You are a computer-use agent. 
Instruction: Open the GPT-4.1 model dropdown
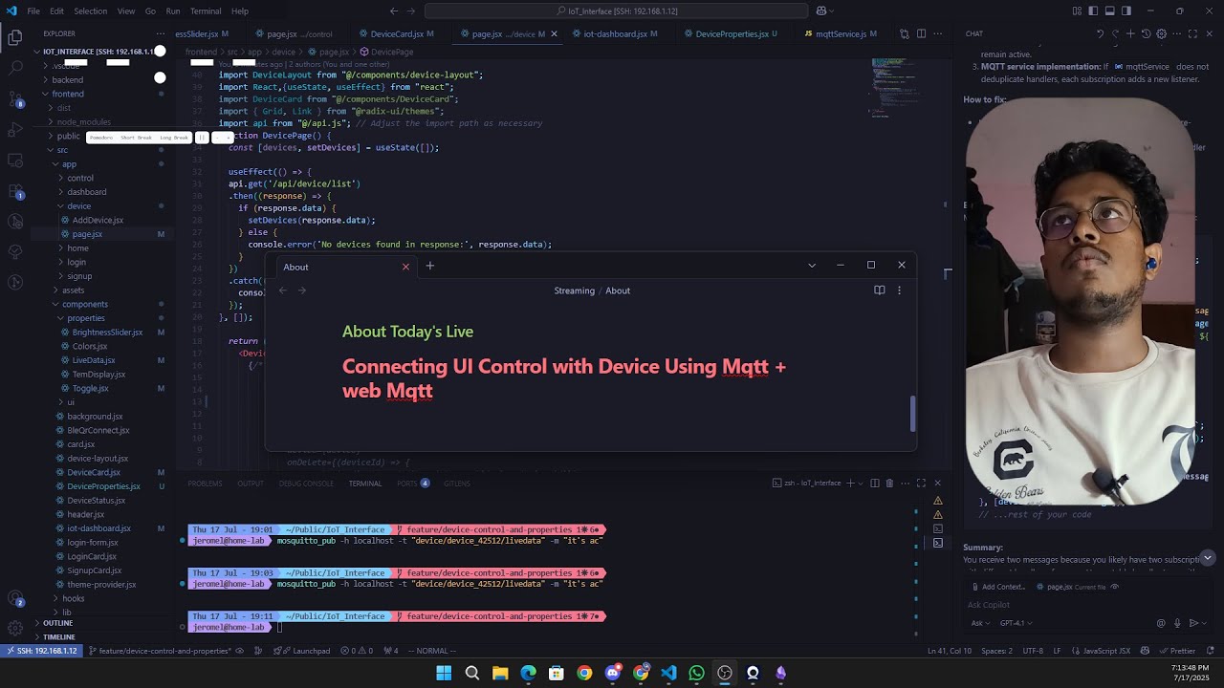pos(1016,623)
